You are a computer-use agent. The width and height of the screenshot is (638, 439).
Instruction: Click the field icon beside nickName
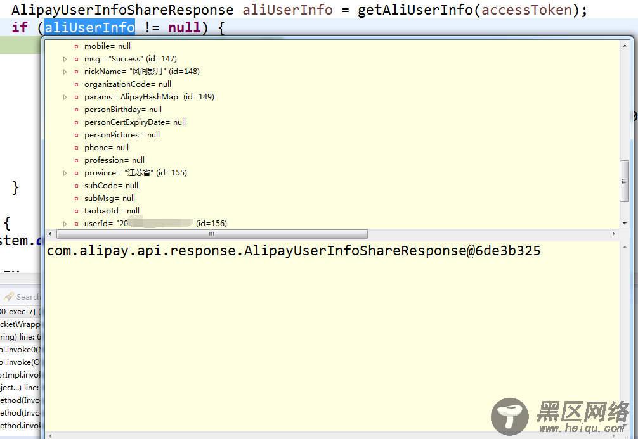pos(76,72)
